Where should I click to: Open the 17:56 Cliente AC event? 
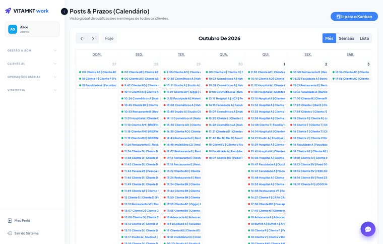[351, 79]
